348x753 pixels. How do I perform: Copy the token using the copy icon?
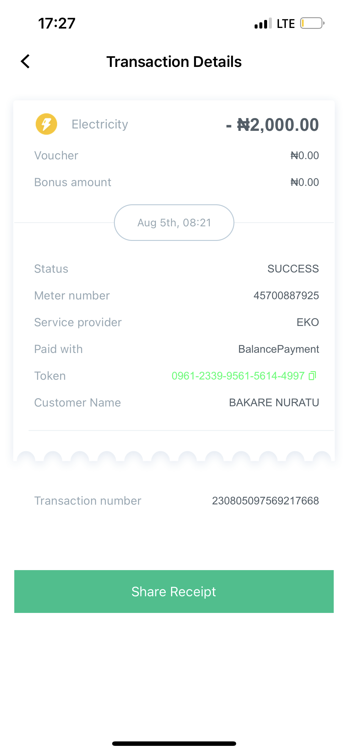point(312,376)
